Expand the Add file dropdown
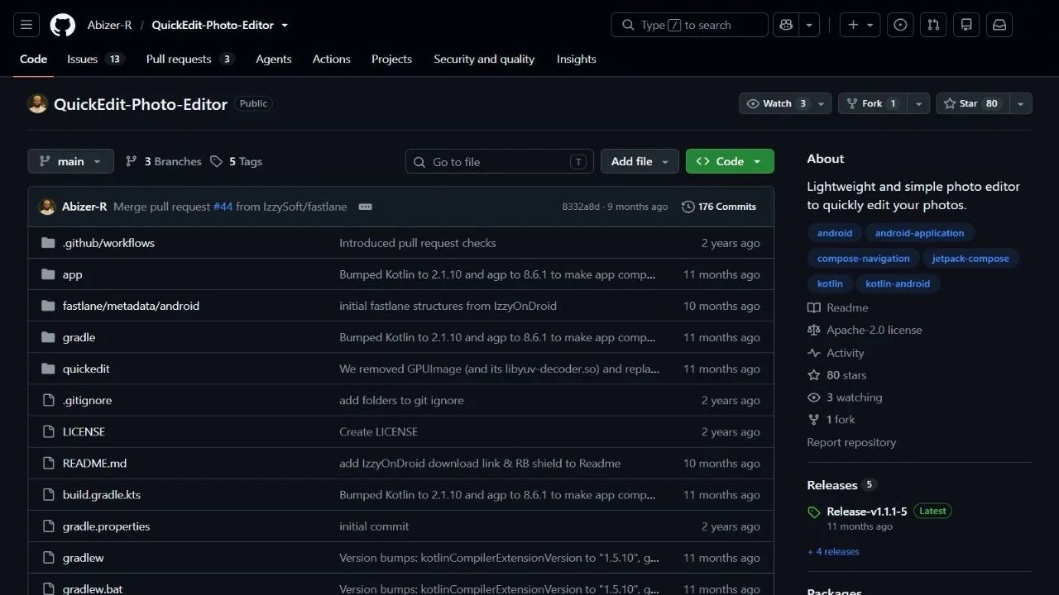Viewport: 1059px width, 595px height. [640, 161]
